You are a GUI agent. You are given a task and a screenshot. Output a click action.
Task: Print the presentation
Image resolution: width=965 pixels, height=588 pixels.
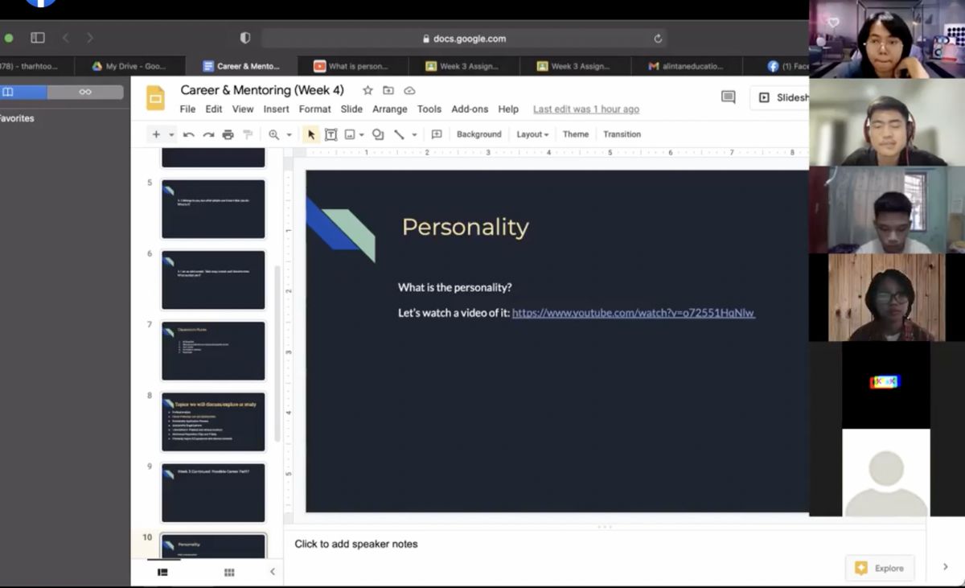(228, 134)
